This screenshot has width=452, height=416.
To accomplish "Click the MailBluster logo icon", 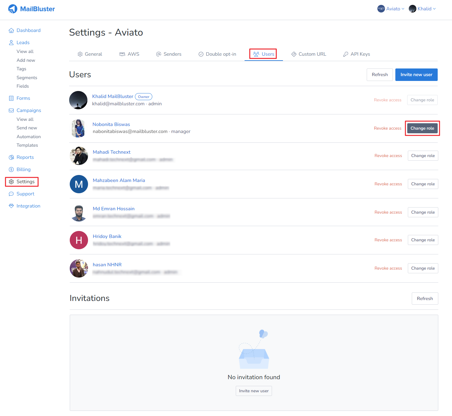I will click(13, 9).
